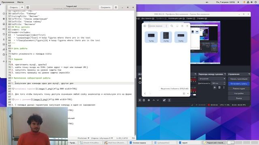
Task: Click the Сохранить button in gedit
Action: click(x=106, y=7)
